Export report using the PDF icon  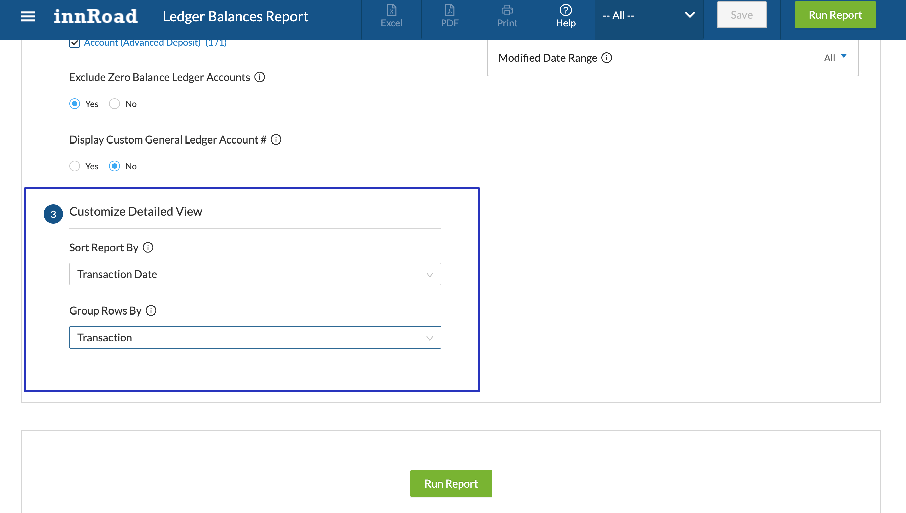point(449,16)
